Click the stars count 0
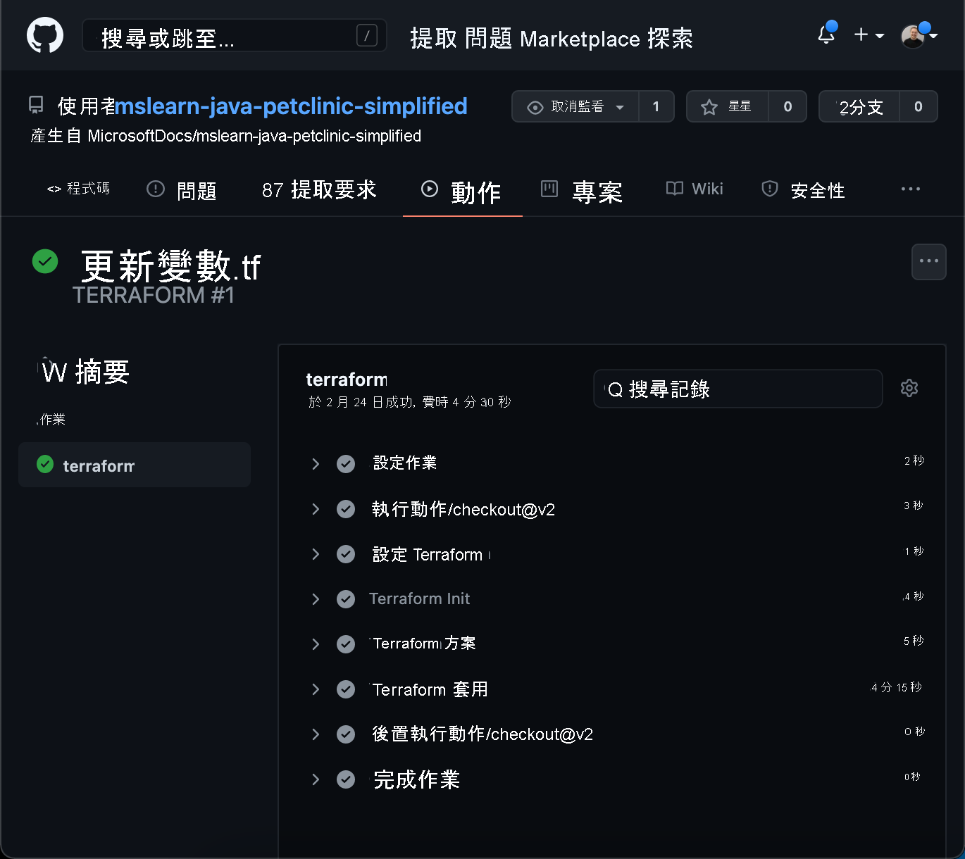This screenshot has height=859, width=965. pyautogui.click(x=787, y=106)
